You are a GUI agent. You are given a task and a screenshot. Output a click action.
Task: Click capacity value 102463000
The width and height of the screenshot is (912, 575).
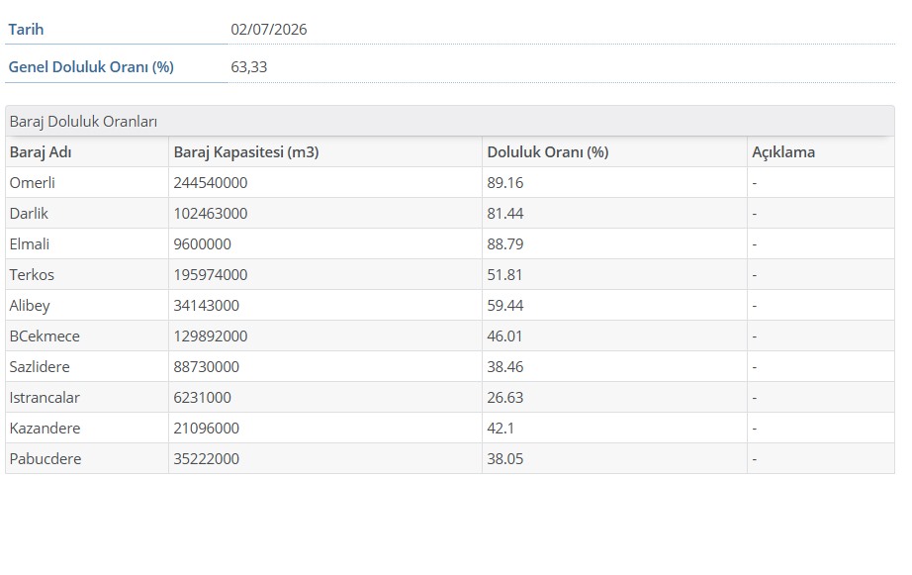click(x=211, y=214)
